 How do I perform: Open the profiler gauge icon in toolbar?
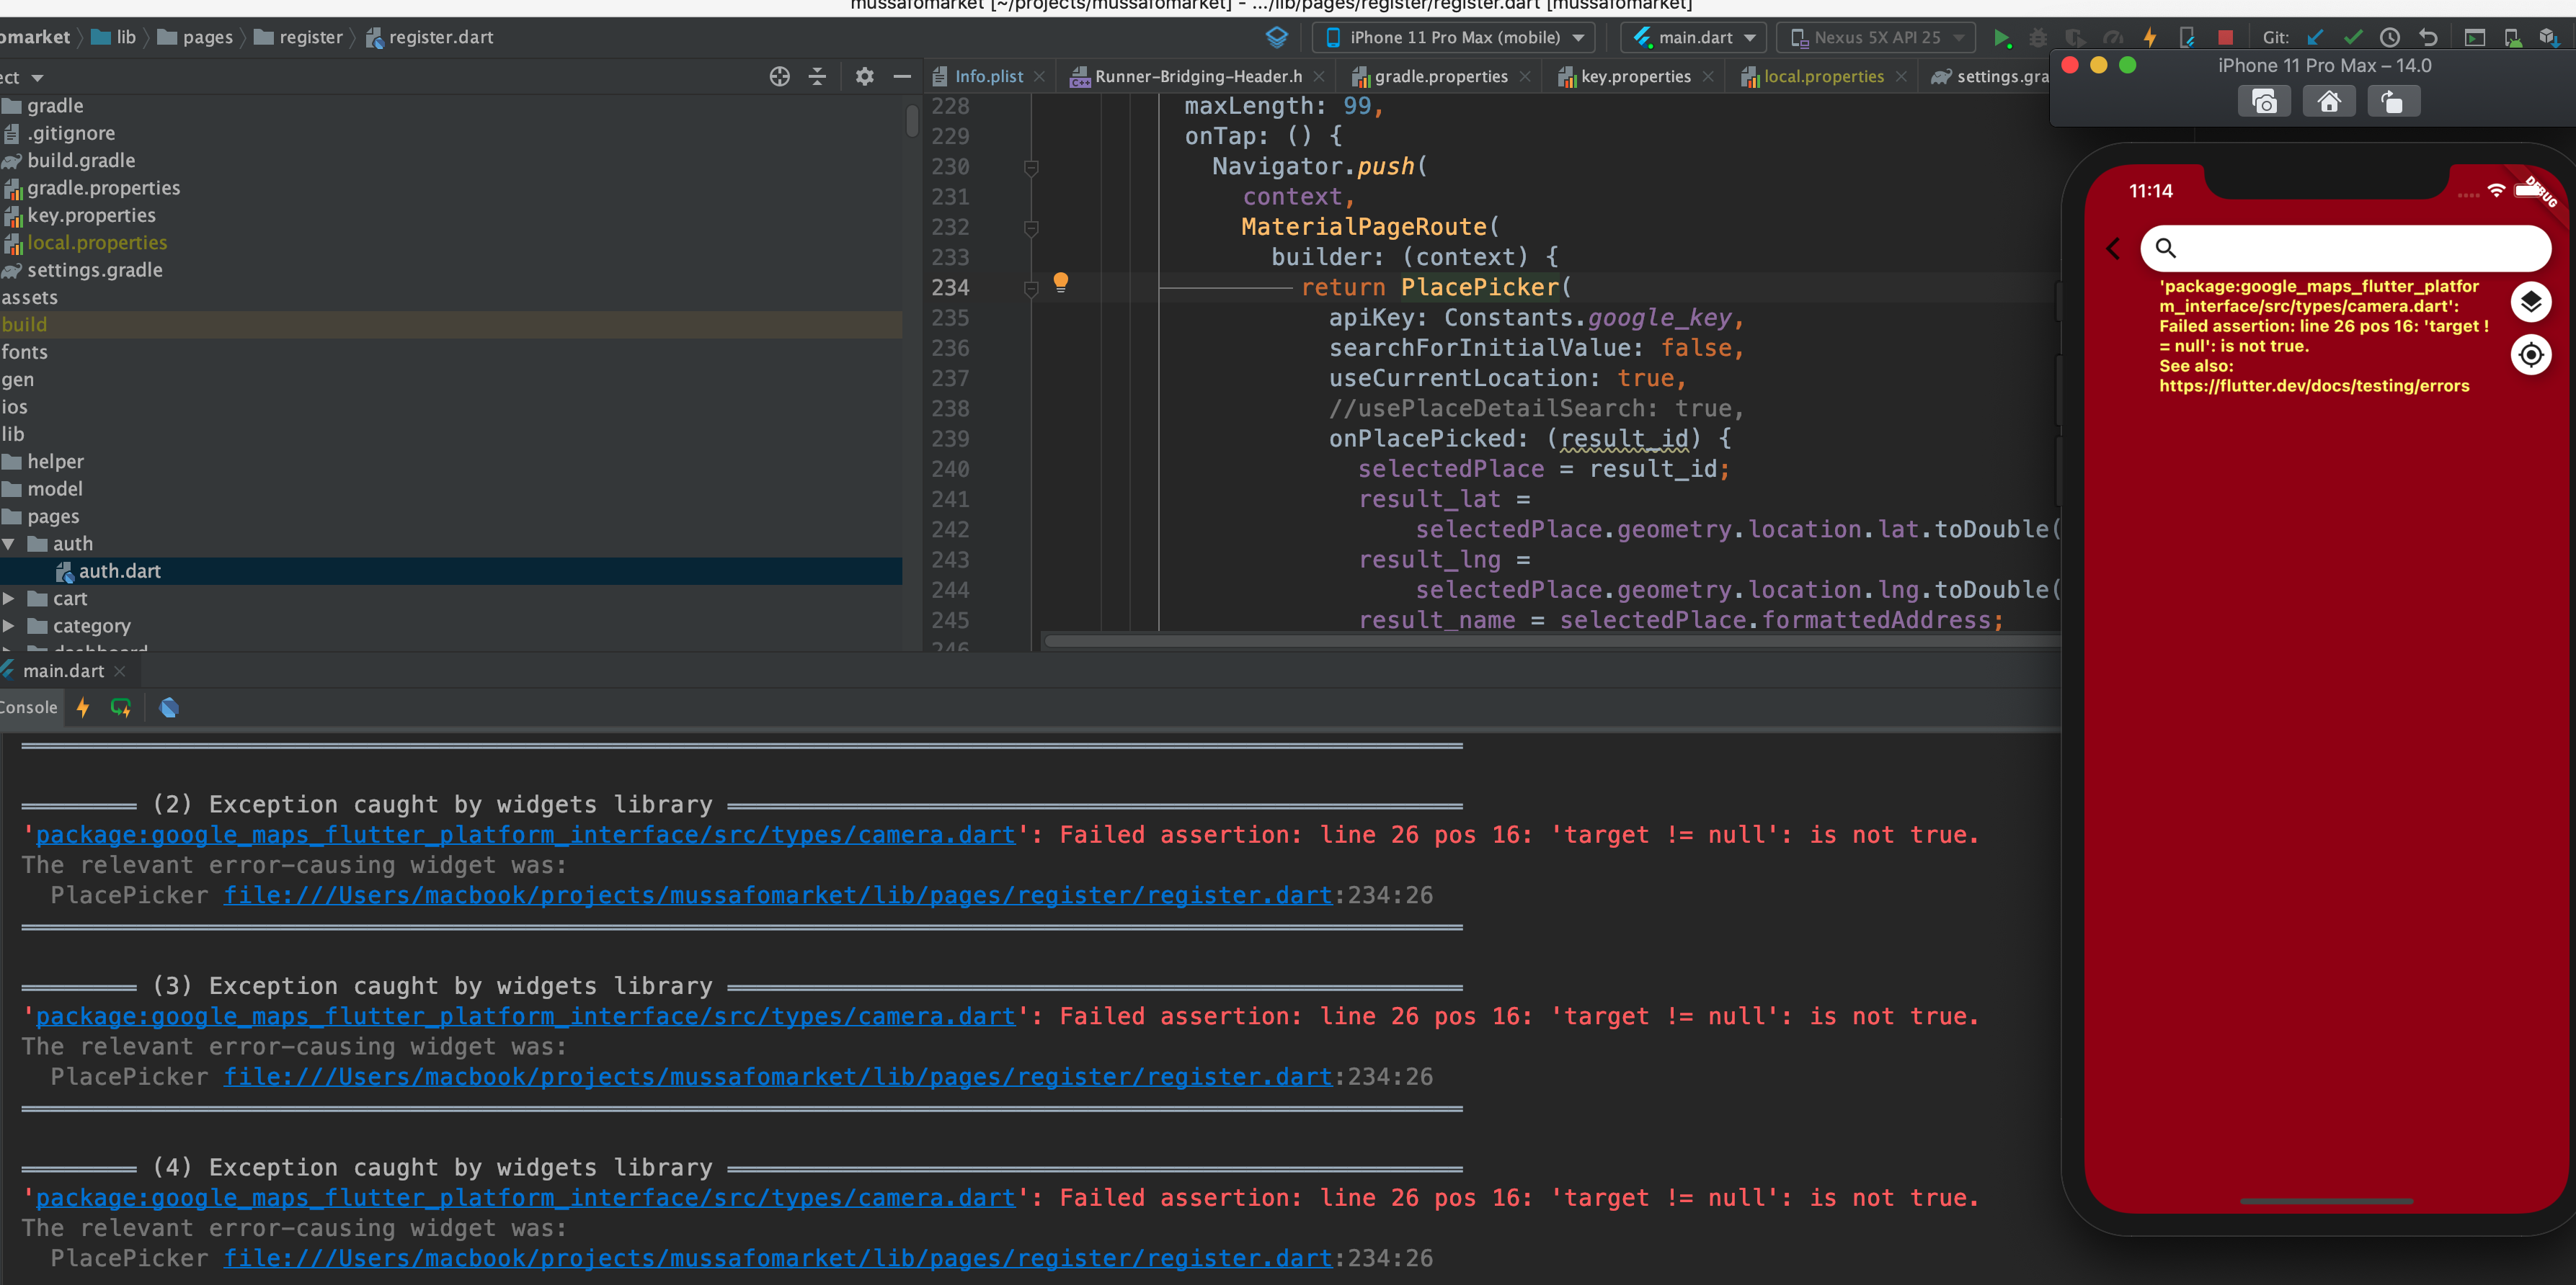coord(2112,38)
